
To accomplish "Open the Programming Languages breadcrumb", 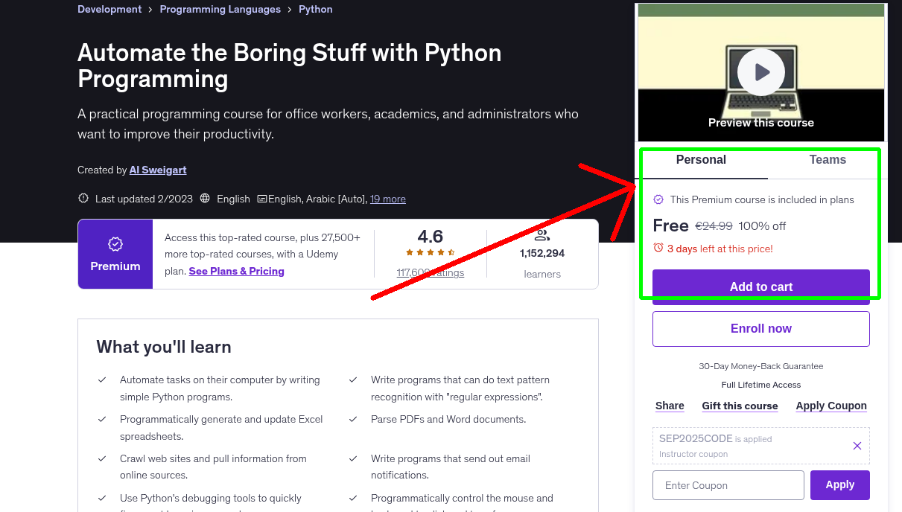I will click(x=220, y=10).
